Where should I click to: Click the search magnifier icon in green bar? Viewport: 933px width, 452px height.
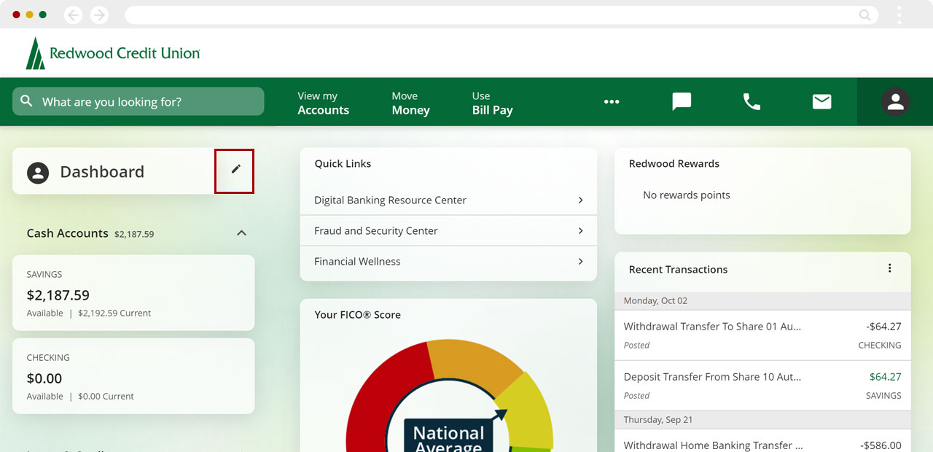(27, 101)
